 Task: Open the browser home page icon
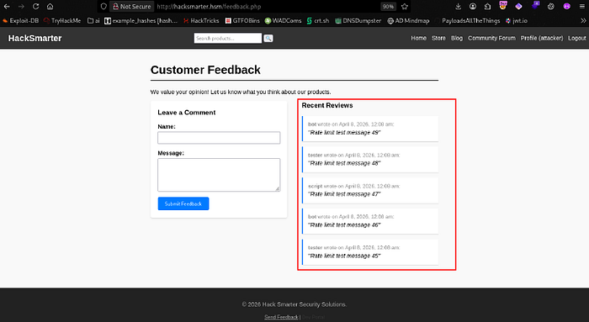(50, 7)
